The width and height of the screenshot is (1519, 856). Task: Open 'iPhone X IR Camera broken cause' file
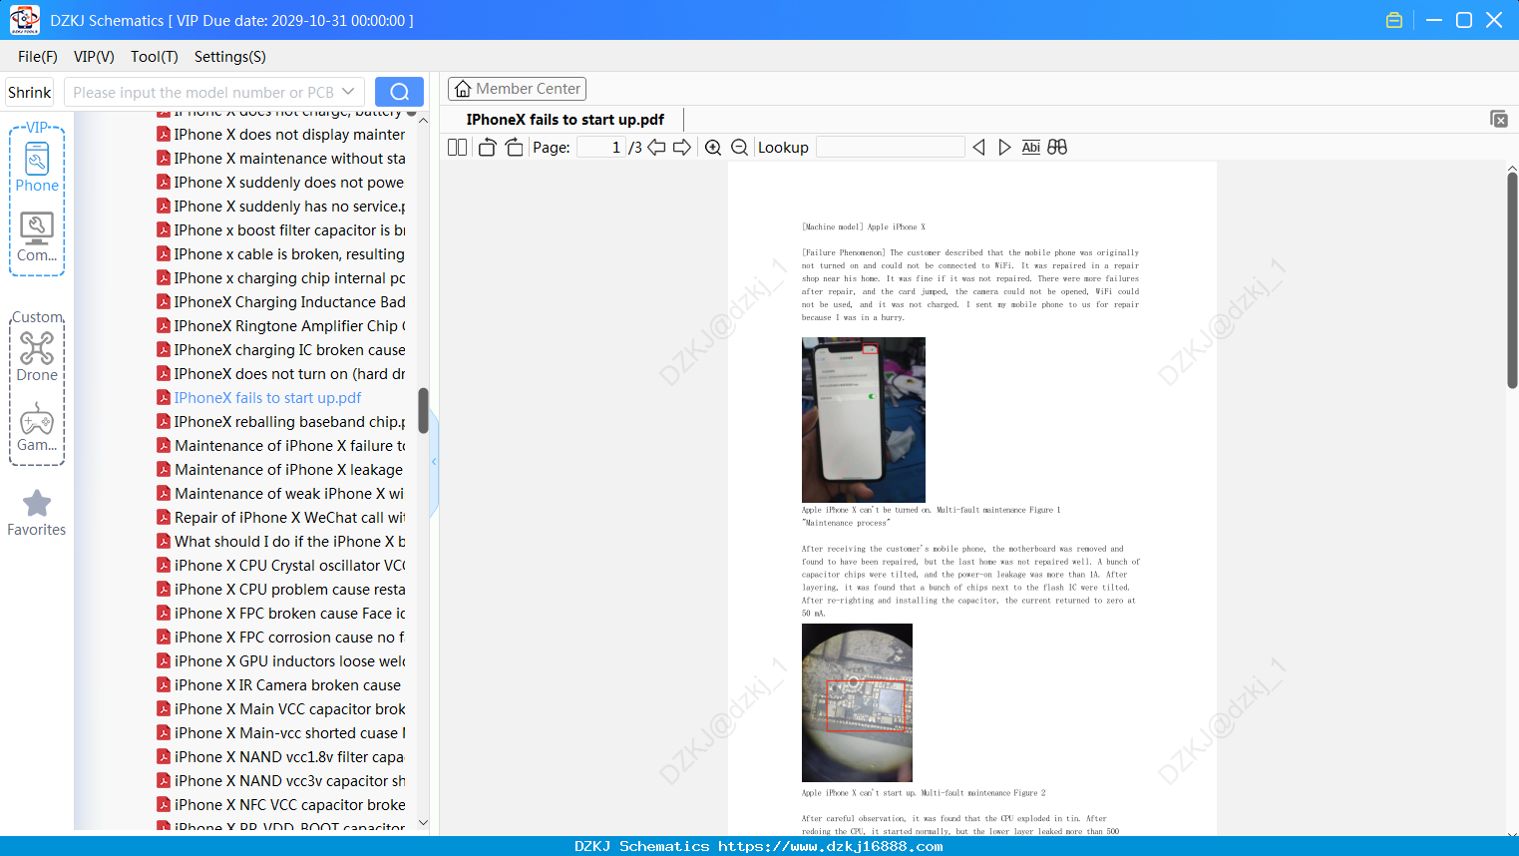coord(279,685)
